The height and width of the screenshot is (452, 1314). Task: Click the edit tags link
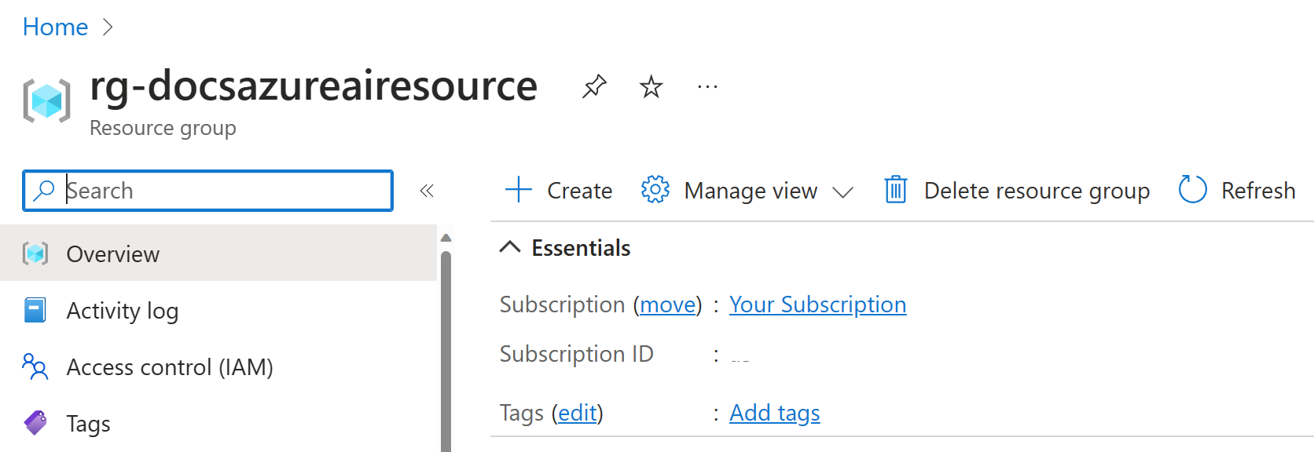point(578,413)
